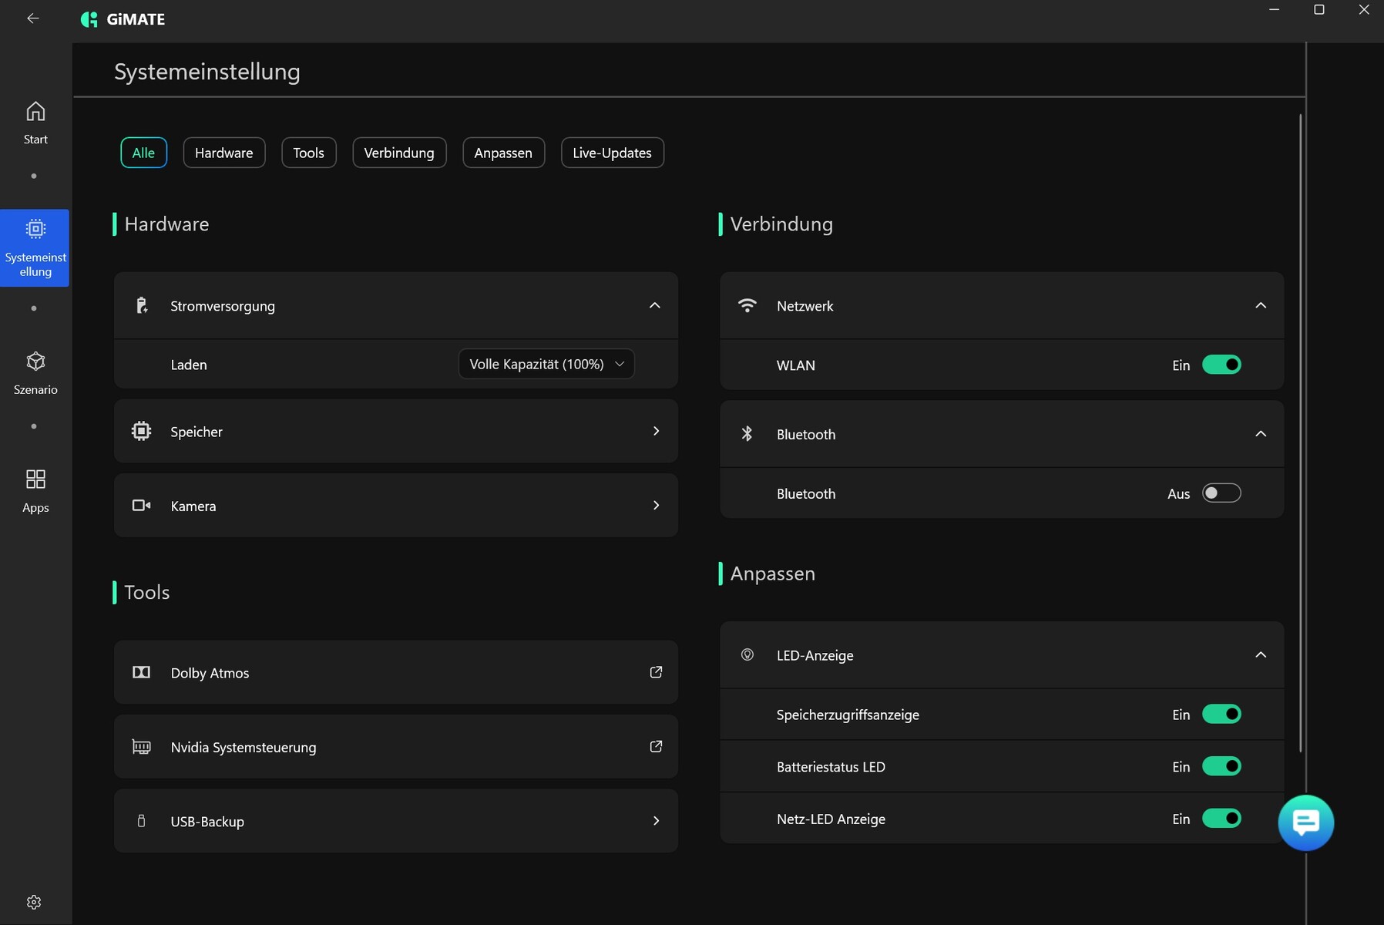Open the Laden charging capacity dropdown
The height and width of the screenshot is (925, 1384).
[546, 364]
